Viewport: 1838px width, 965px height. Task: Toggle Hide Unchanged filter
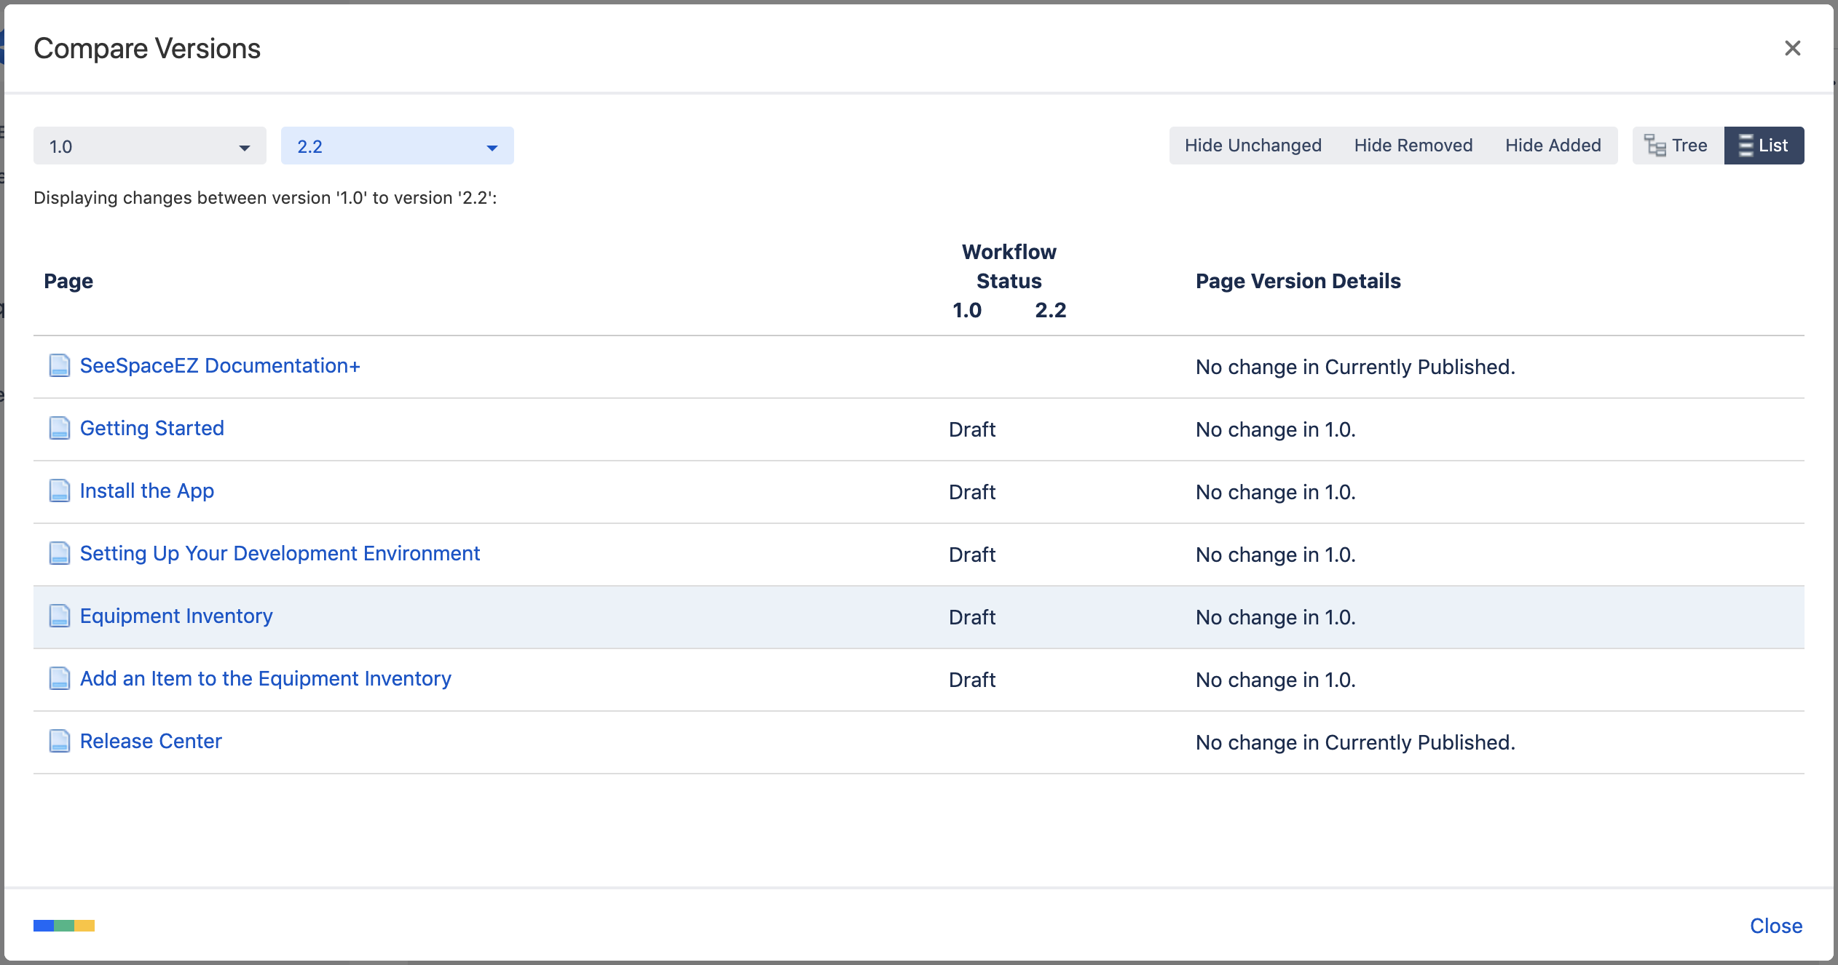[x=1253, y=146]
